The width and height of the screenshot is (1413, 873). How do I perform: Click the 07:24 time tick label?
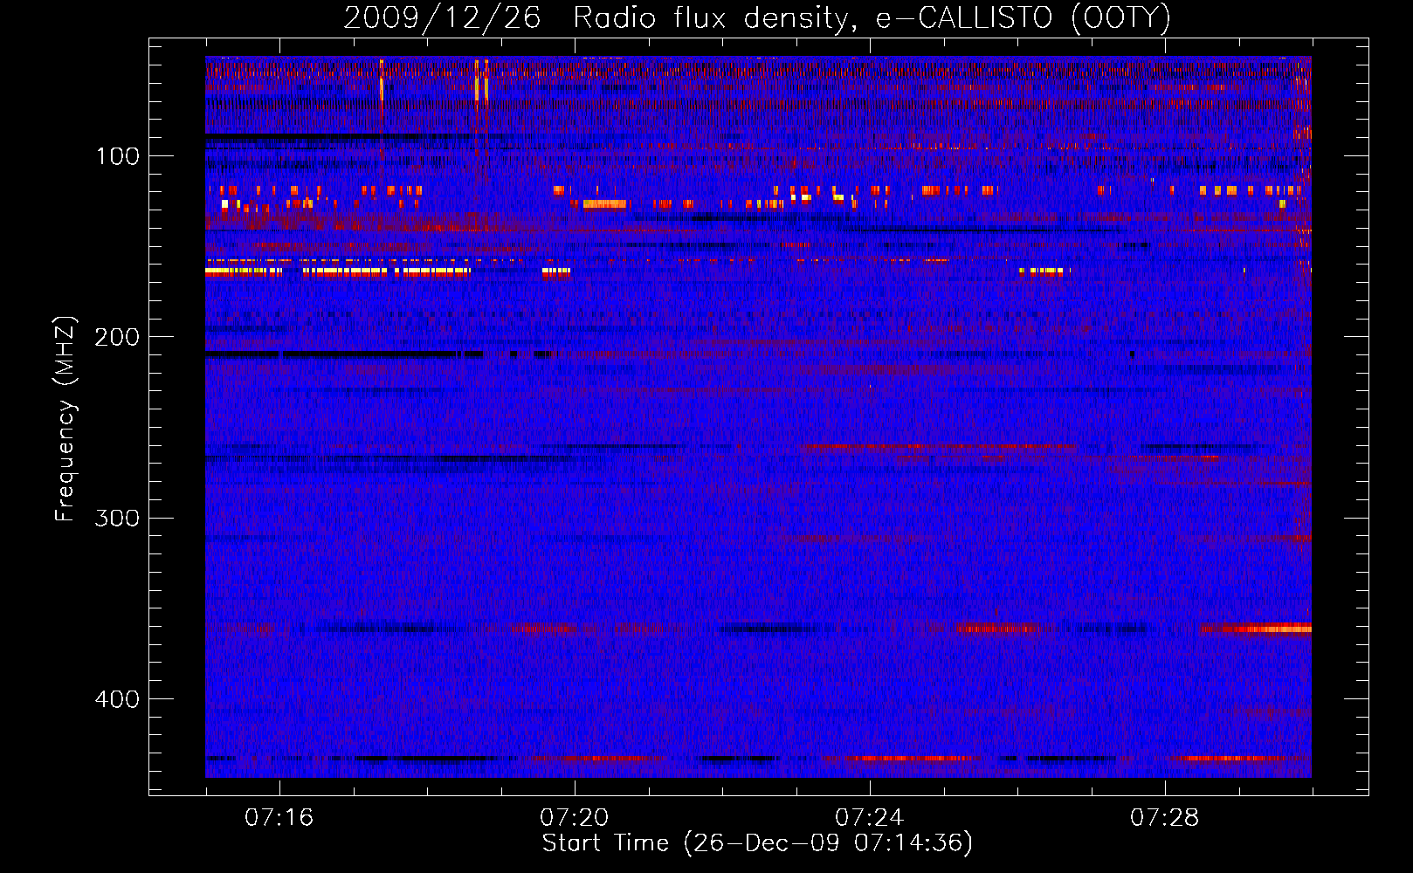coord(869,817)
